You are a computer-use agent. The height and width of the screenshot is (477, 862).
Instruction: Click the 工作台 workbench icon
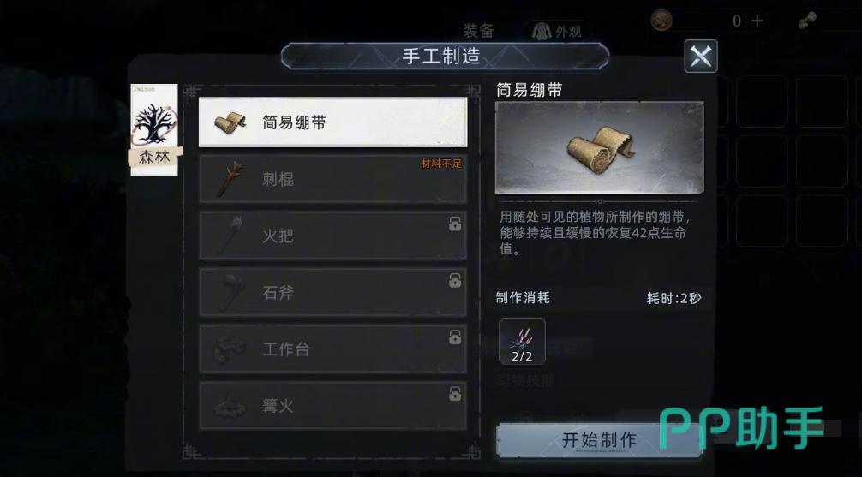coord(230,349)
